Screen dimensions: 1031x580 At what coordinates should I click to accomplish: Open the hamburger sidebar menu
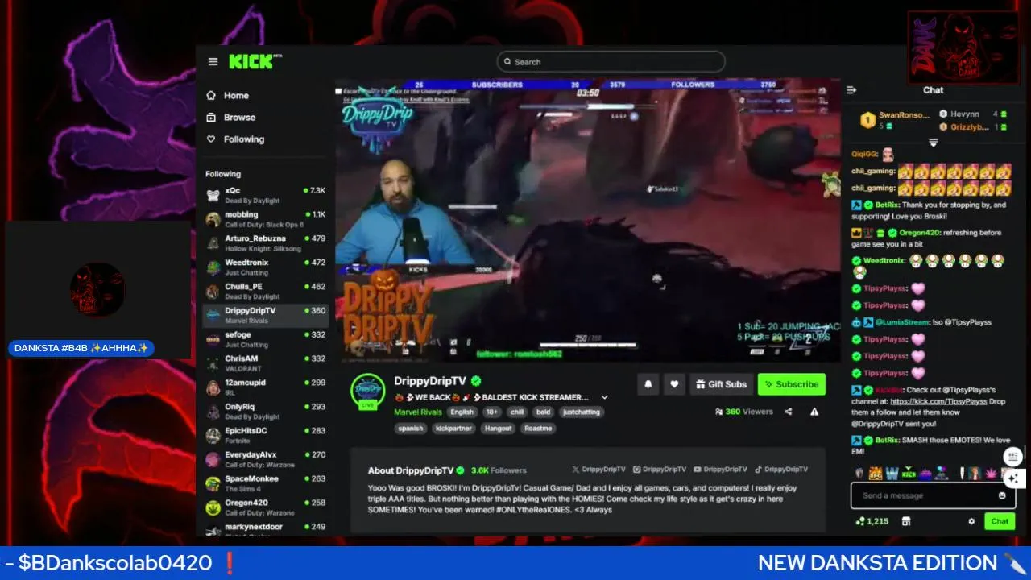[x=213, y=62]
